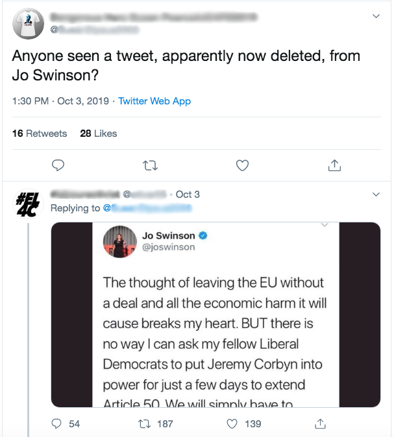Viewport: 394px width, 437px height.
Task: Click the blurred Replying to handle
Action: 152,208
